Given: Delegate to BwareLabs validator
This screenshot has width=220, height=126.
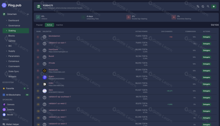Looking at the screenshot, I should pyautogui.click(x=206, y=71).
